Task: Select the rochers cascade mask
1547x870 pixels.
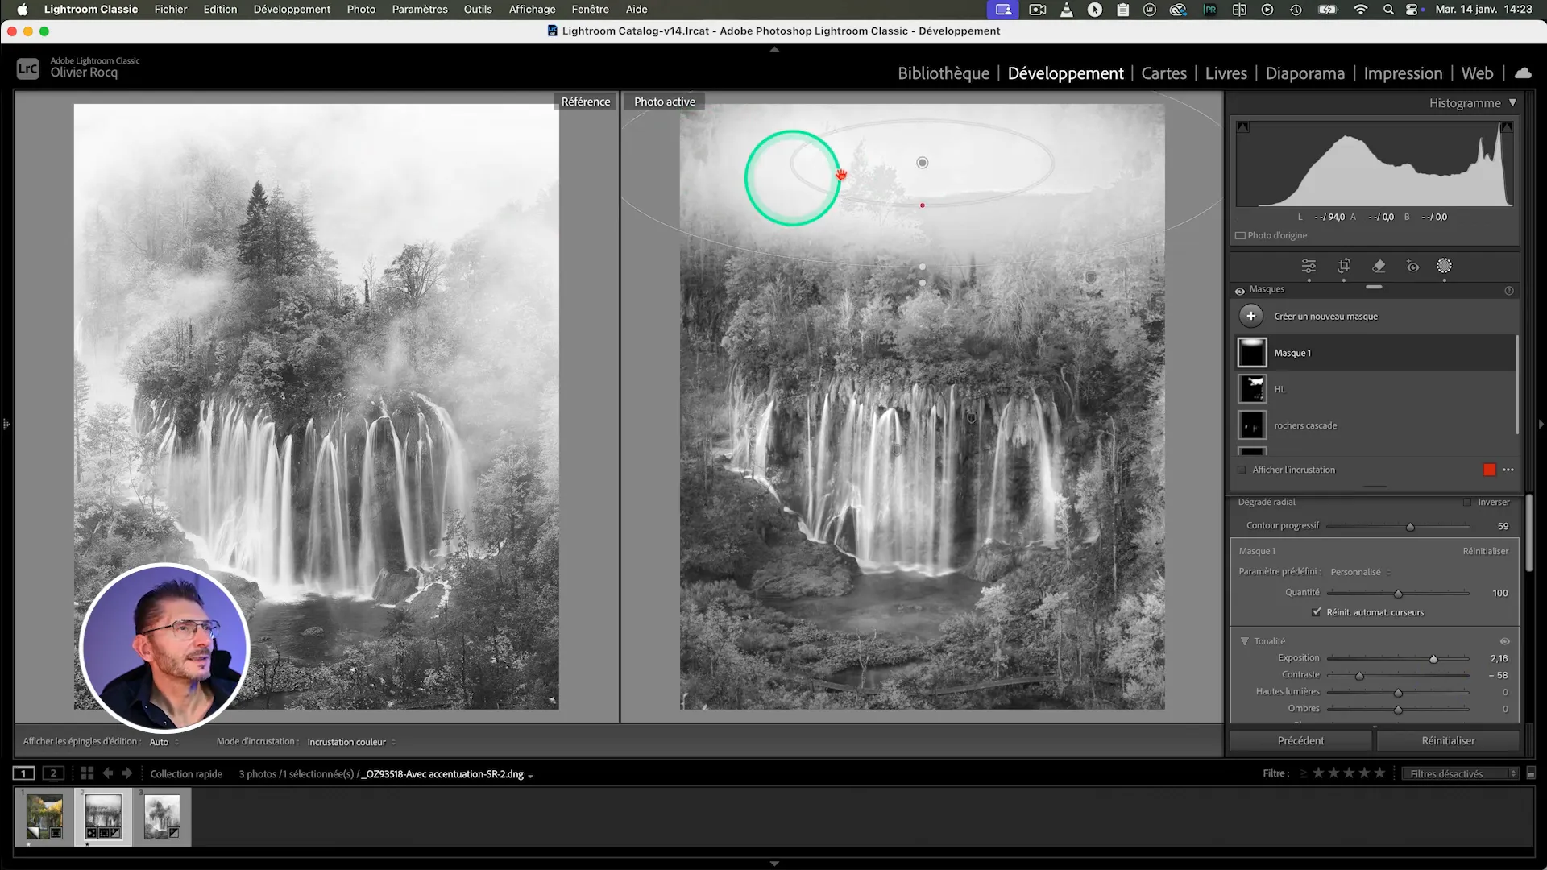Action: [1305, 425]
